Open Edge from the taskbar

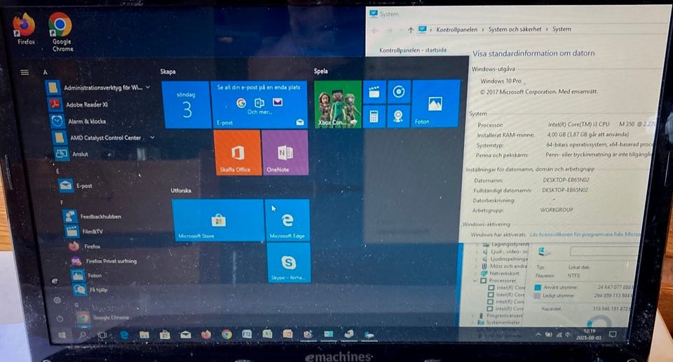pyautogui.click(x=124, y=335)
